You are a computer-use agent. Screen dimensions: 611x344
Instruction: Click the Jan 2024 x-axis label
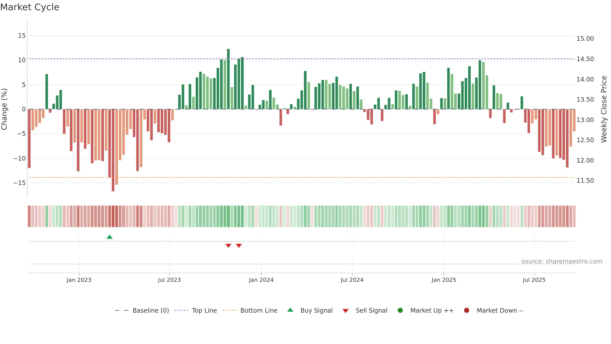[x=261, y=280]
